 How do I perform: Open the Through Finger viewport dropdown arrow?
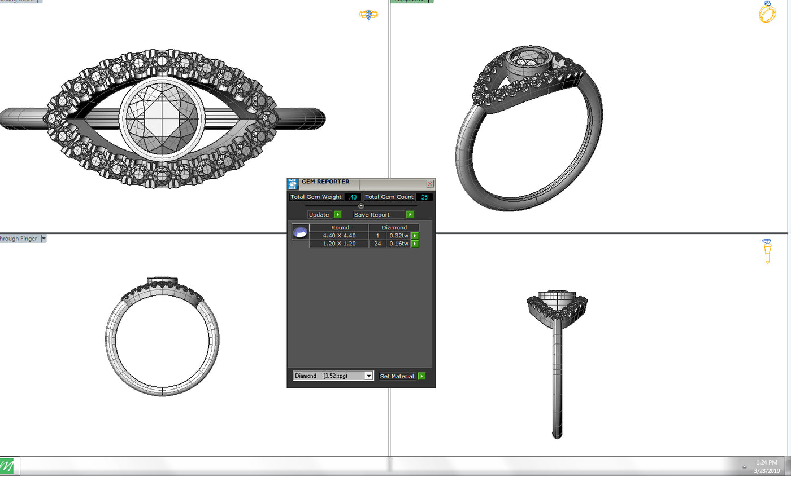pos(44,238)
